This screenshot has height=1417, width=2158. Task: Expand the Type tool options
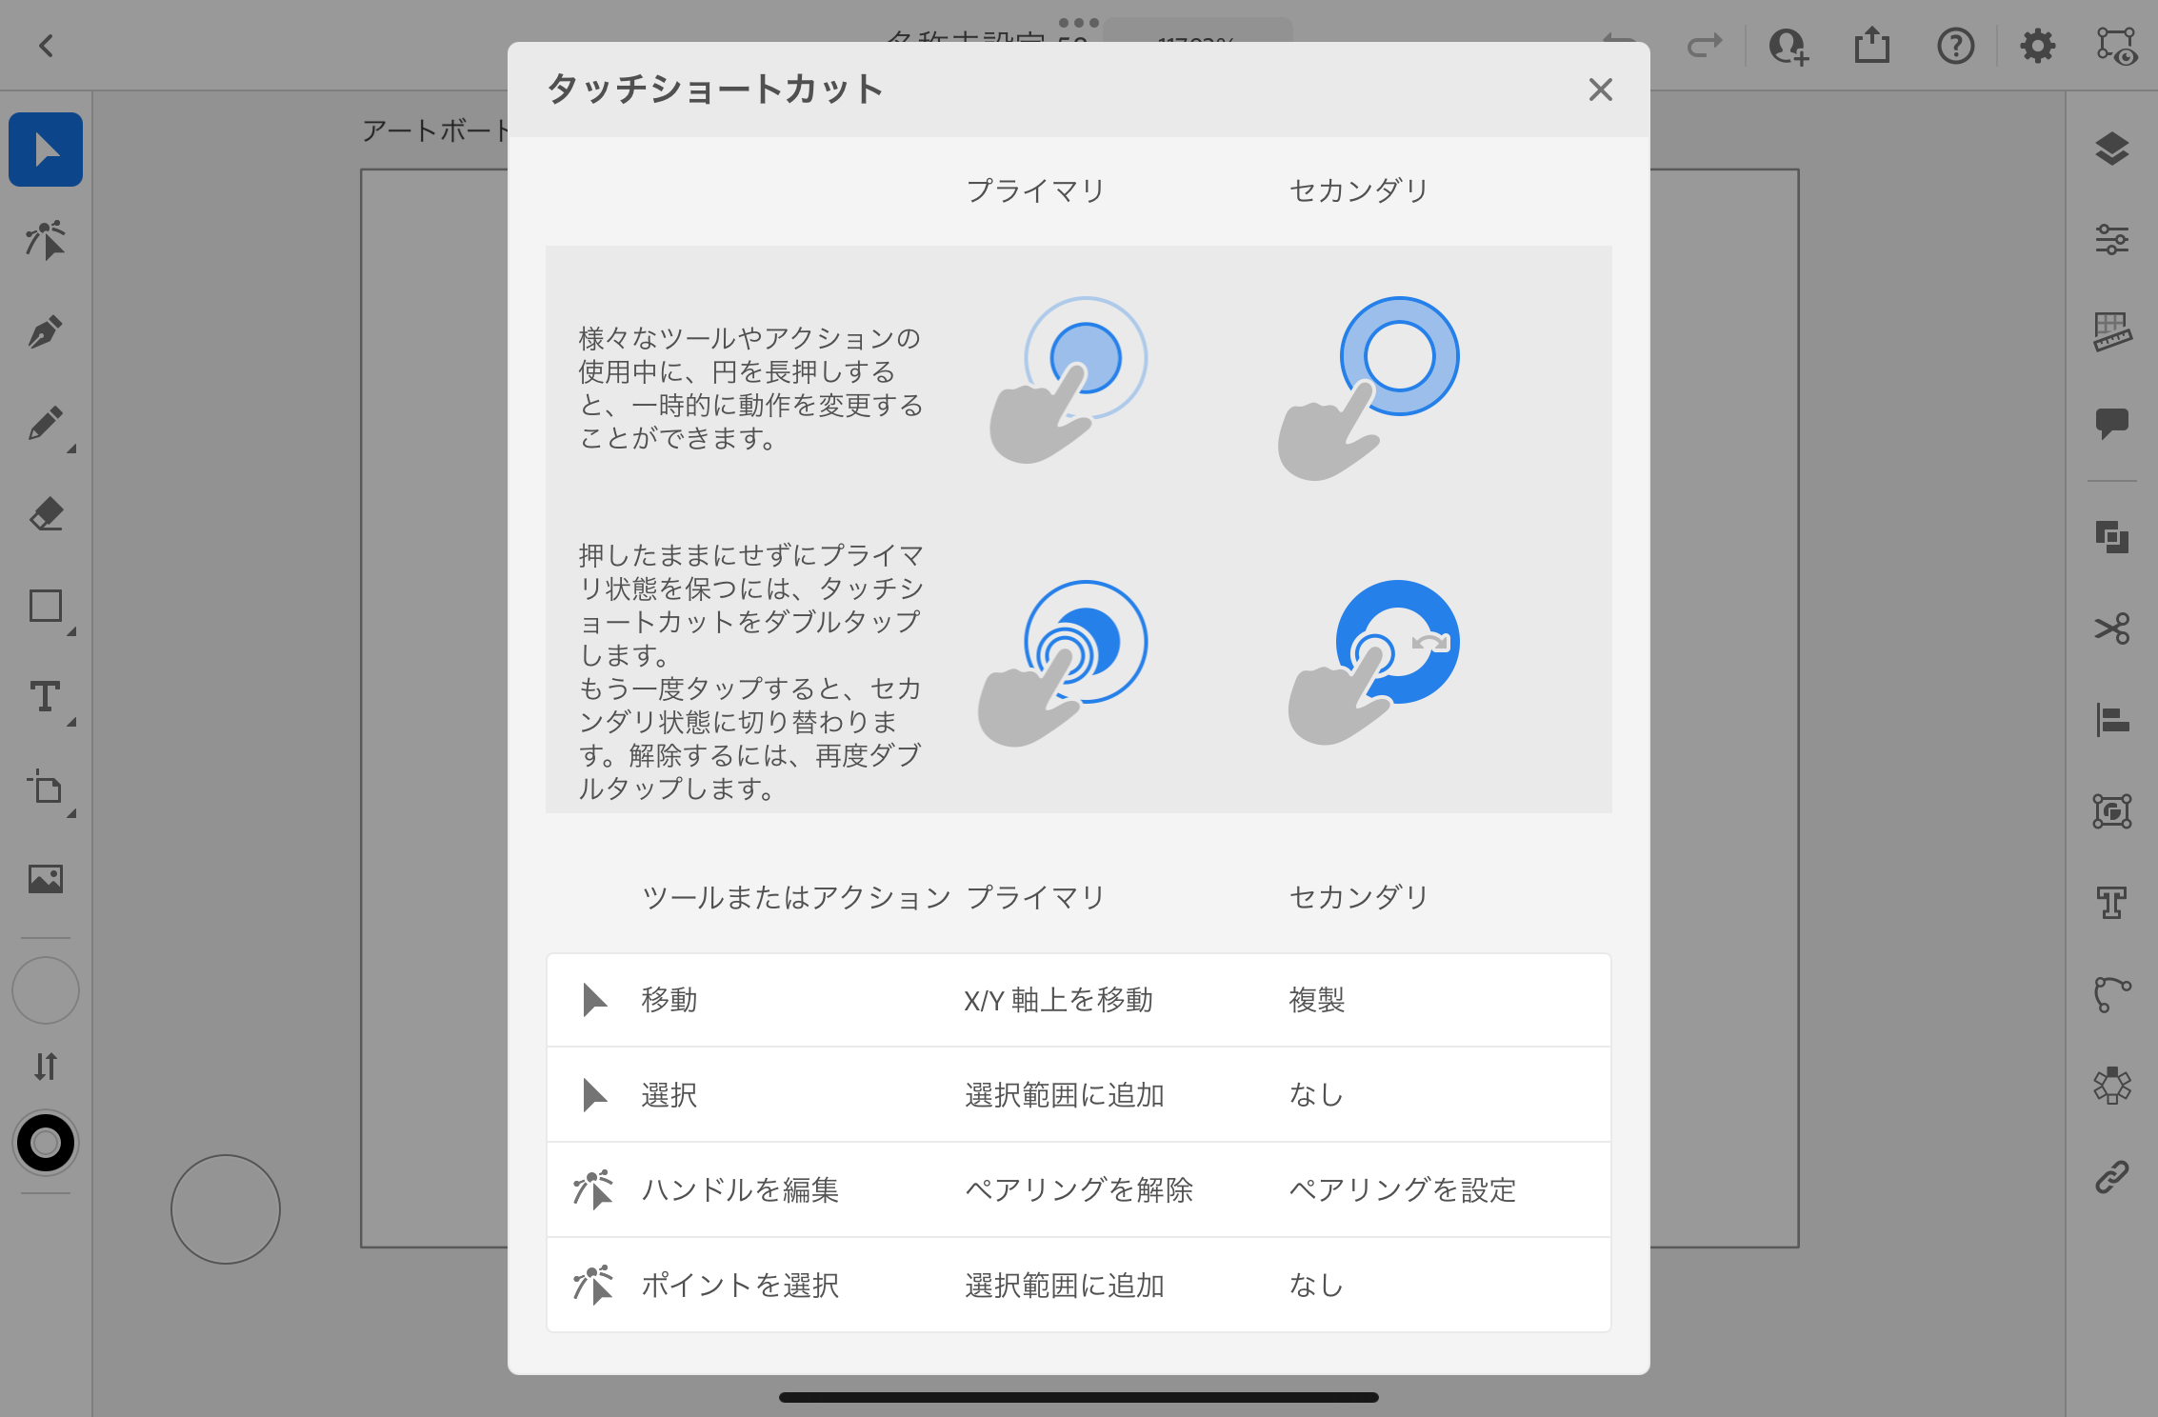coord(71,722)
